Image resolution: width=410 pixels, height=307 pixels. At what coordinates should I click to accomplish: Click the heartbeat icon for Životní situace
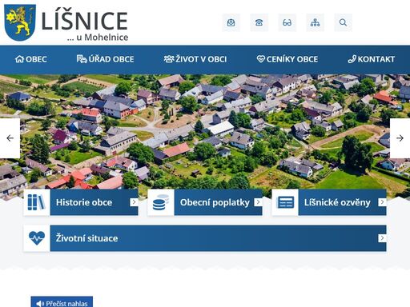(37, 238)
